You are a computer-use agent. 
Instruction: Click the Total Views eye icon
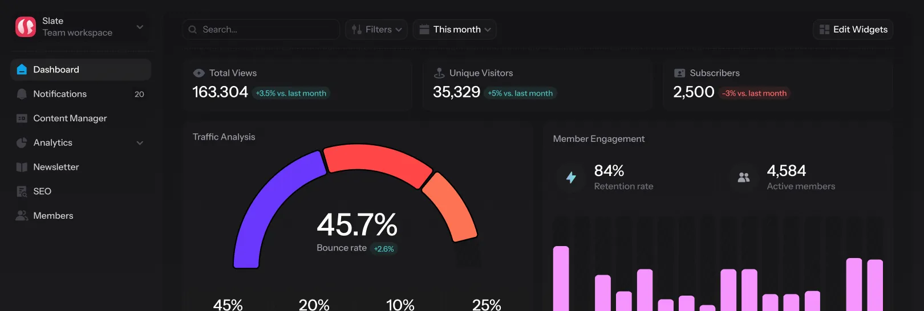(x=198, y=73)
